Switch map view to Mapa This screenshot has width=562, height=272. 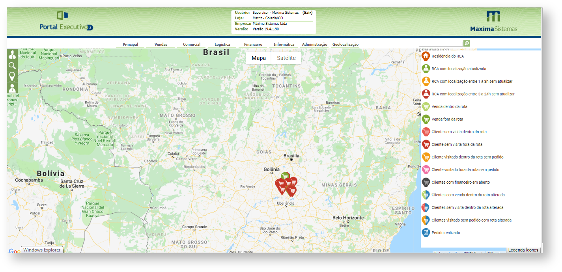[259, 58]
